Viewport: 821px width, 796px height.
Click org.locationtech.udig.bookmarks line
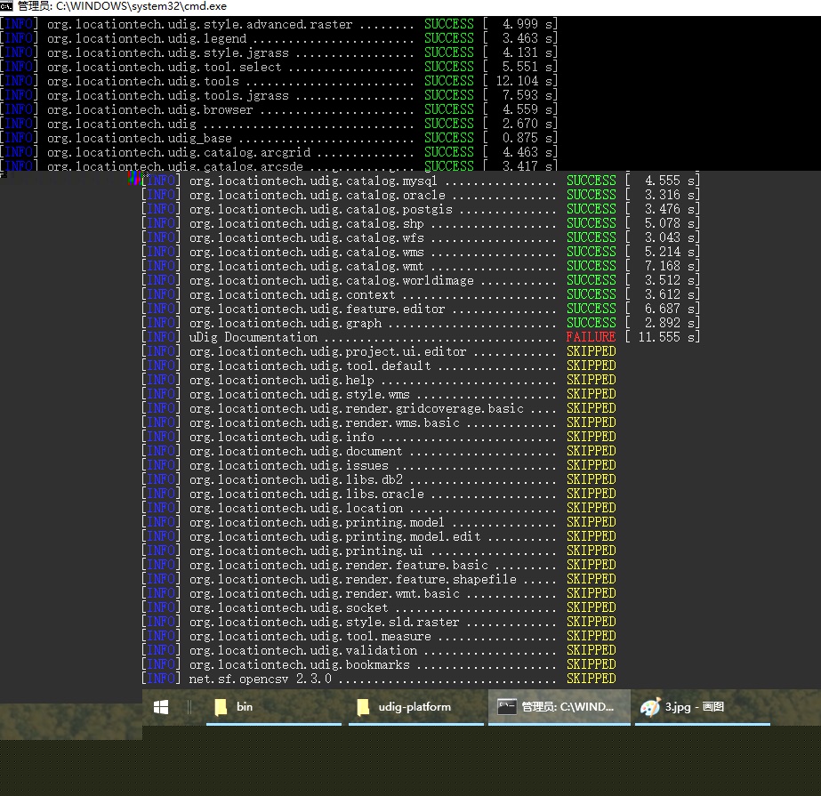pos(379,664)
